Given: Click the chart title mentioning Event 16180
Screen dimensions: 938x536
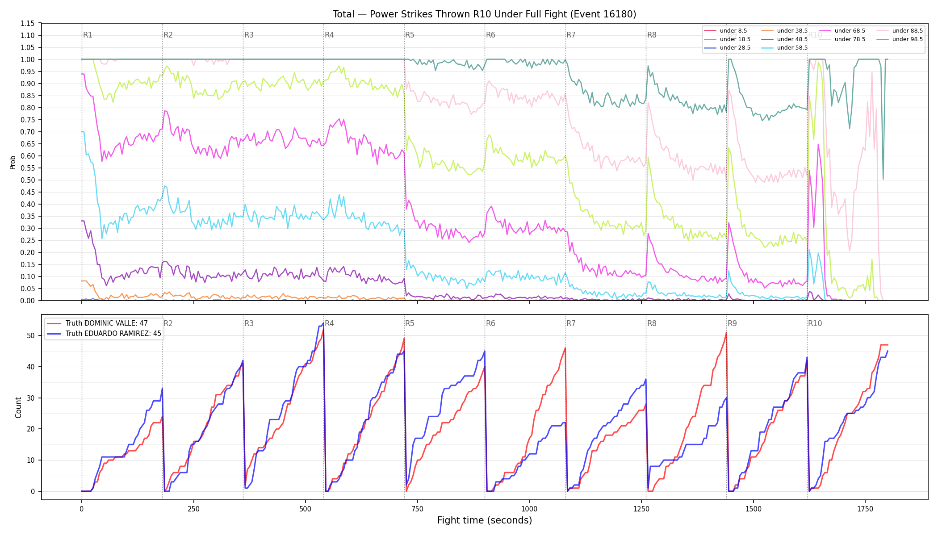Looking at the screenshot, I should [484, 14].
